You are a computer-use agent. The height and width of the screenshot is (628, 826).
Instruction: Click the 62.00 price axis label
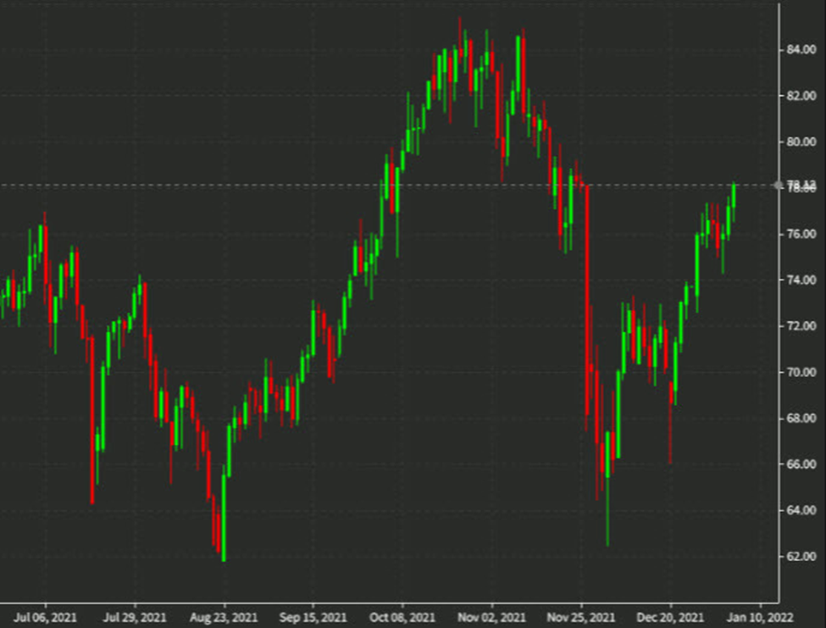[x=801, y=556]
